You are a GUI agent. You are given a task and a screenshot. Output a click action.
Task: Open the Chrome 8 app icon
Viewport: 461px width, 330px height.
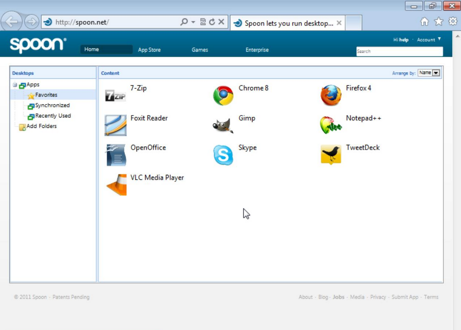[x=223, y=96]
